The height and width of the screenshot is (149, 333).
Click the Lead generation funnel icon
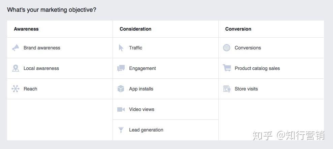121,130
